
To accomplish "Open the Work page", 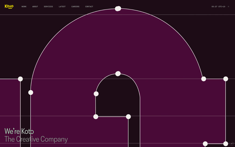I will pyautogui.click(x=24, y=7).
